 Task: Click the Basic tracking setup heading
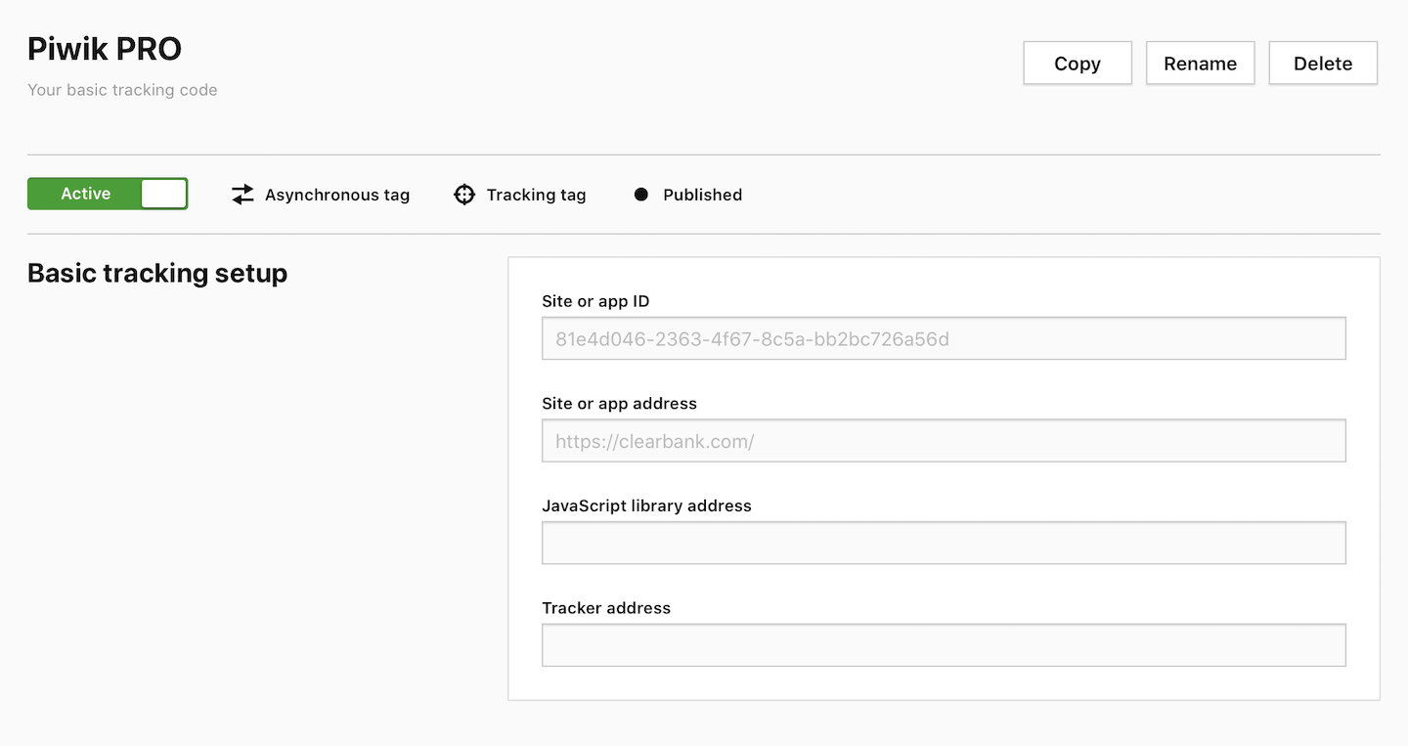click(157, 273)
